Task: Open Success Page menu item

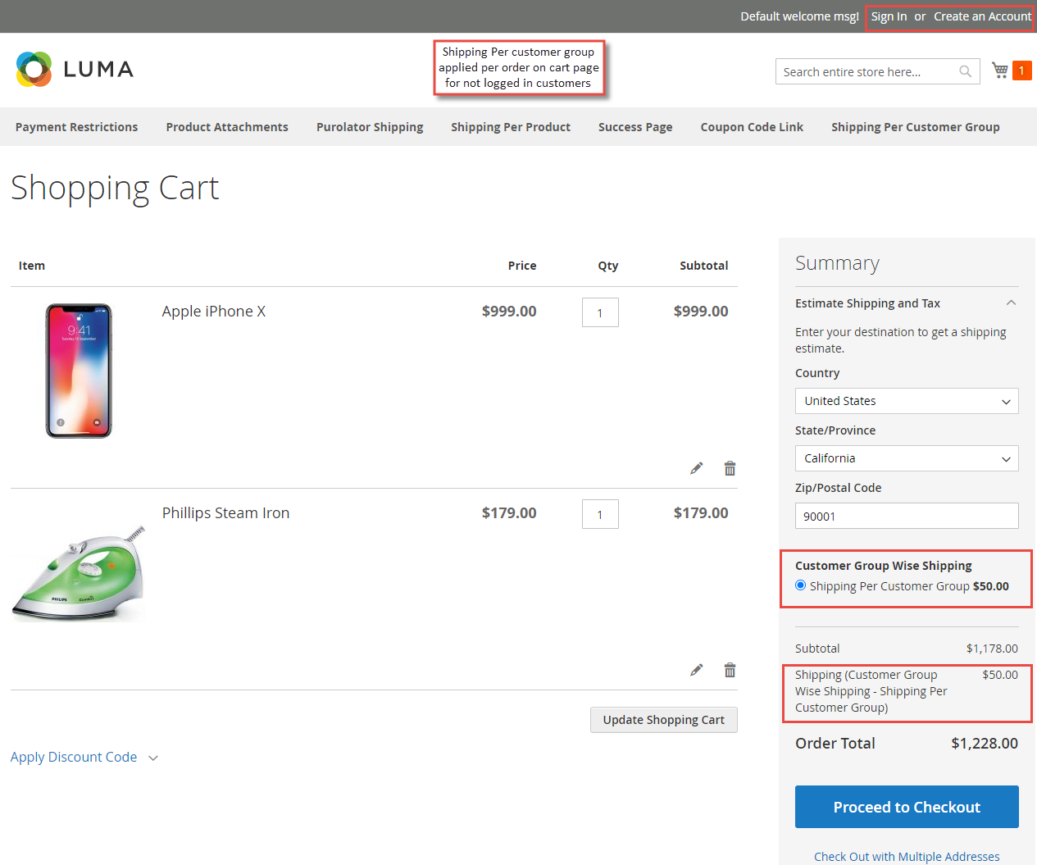Action: (635, 127)
